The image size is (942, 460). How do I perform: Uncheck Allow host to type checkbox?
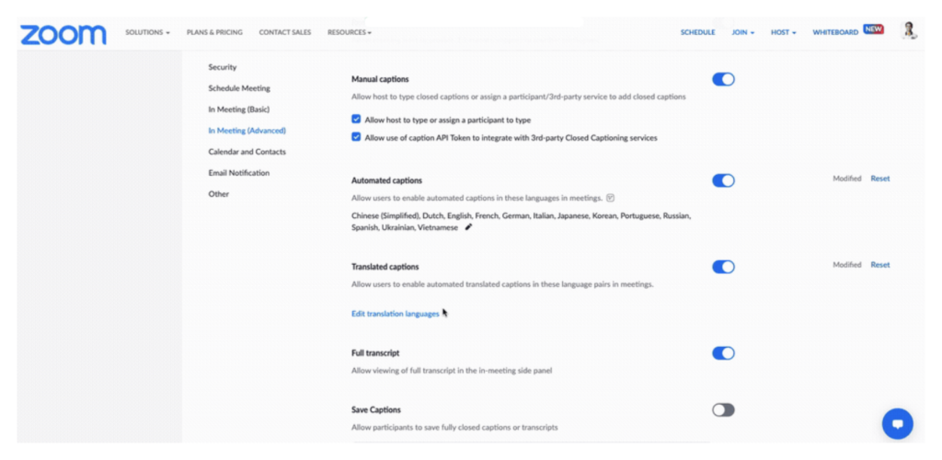(x=356, y=120)
